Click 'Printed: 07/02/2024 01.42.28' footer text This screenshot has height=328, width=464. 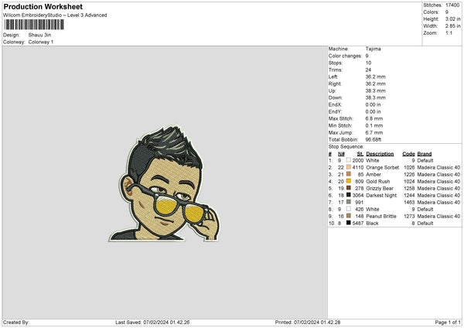308,322
